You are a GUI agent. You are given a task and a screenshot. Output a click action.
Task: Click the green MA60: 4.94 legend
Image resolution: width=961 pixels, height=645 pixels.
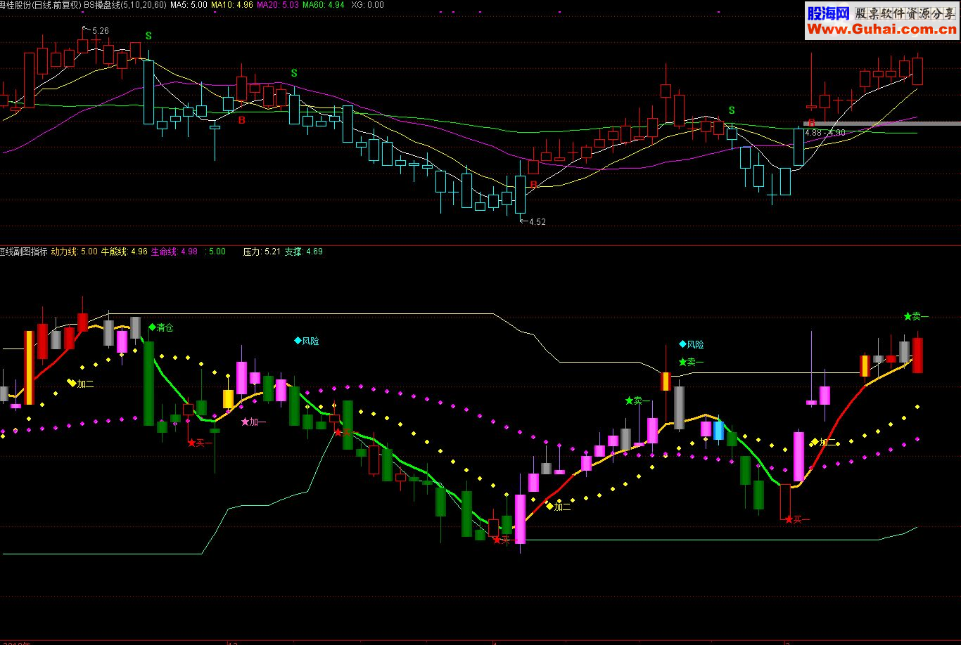(324, 5)
